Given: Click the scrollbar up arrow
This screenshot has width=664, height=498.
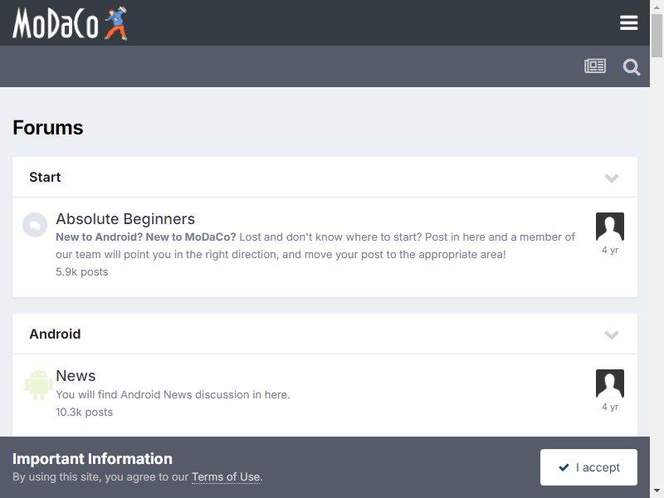Looking at the screenshot, I should pyautogui.click(x=657, y=7).
